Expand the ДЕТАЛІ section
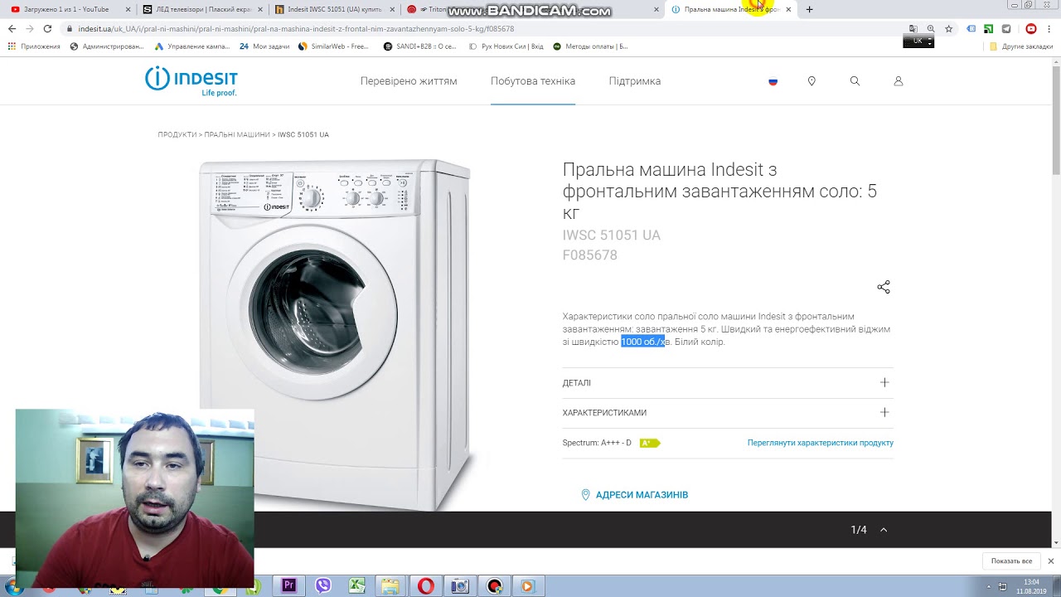This screenshot has height=597, width=1061. click(727, 383)
